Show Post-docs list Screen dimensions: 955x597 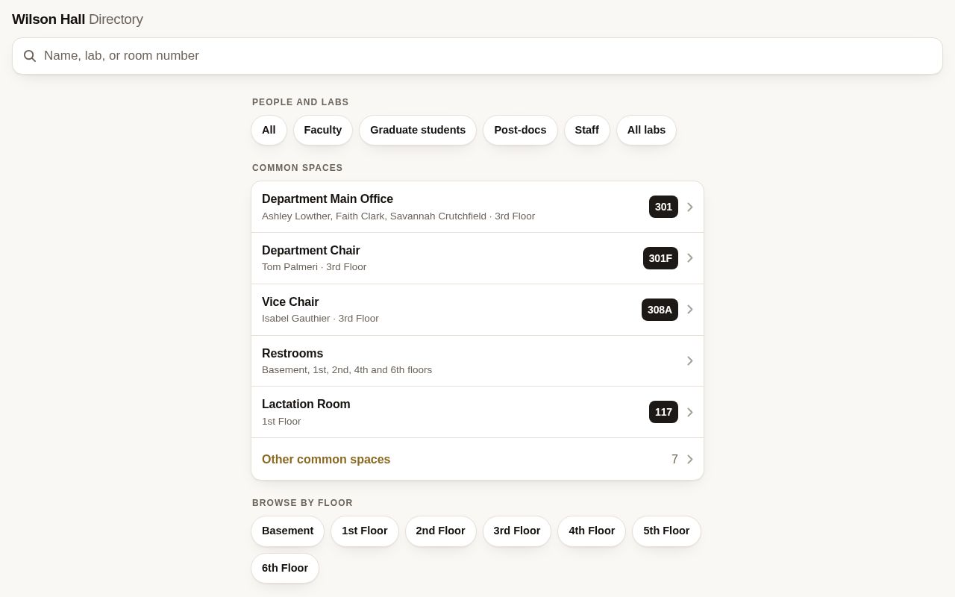(520, 130)
